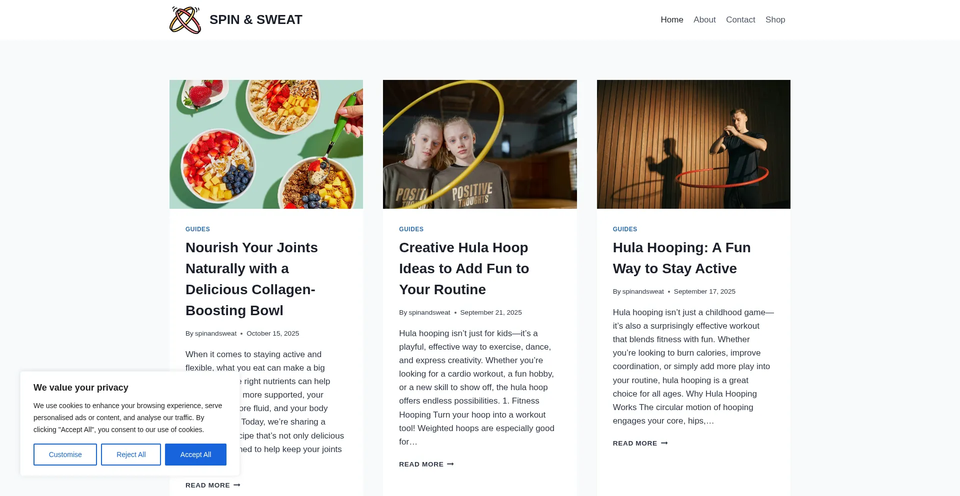Open Guides category above Creative Hula Hoop Ideas
The height and width of the screenshot is (496, 960).
pyautogui.click(x=411, y=229)
